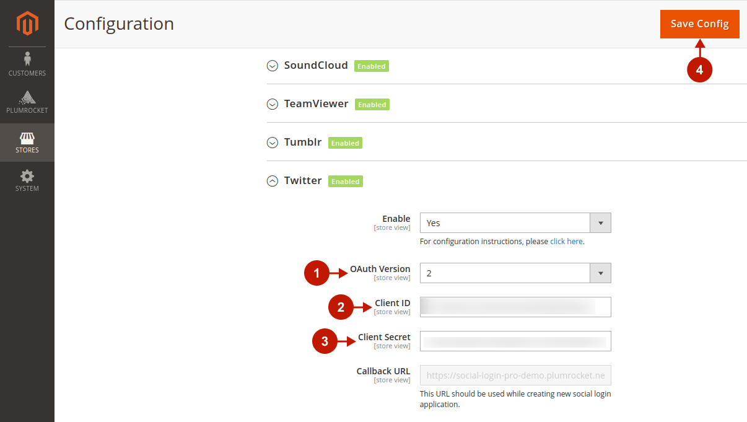Click the Enabled badge next to Twitter
The width and height of the screenshot is (747, 422).
[346, 182]
